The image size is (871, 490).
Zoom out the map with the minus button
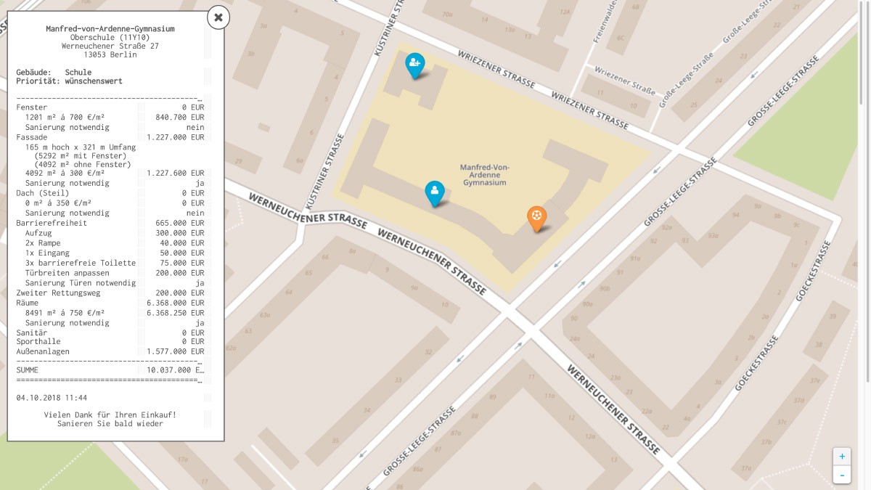click(842, 475)
